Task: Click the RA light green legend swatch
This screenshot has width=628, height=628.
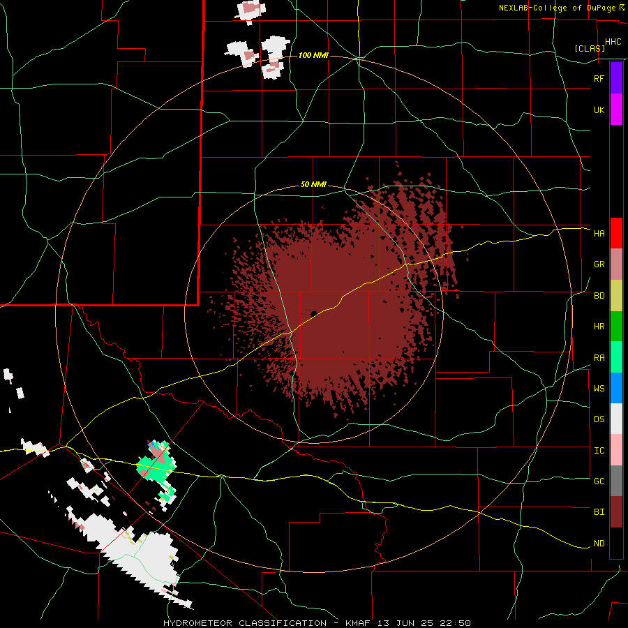Action: click(x=616, y=357)
